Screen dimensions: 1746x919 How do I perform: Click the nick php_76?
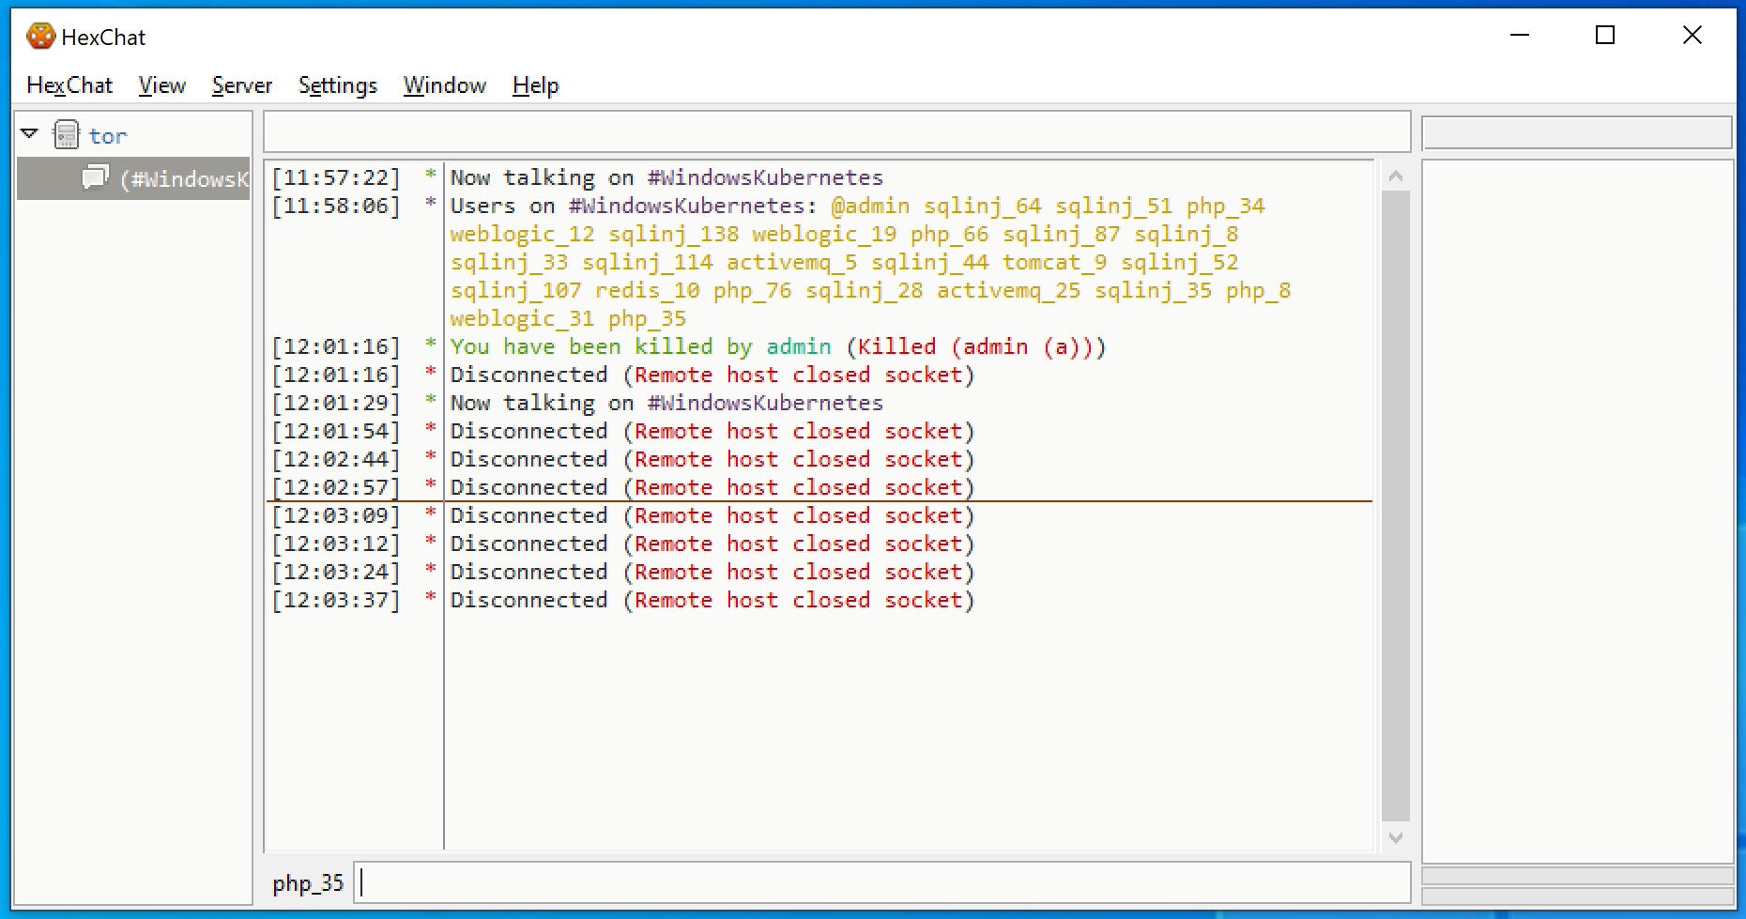click(753, 290)
